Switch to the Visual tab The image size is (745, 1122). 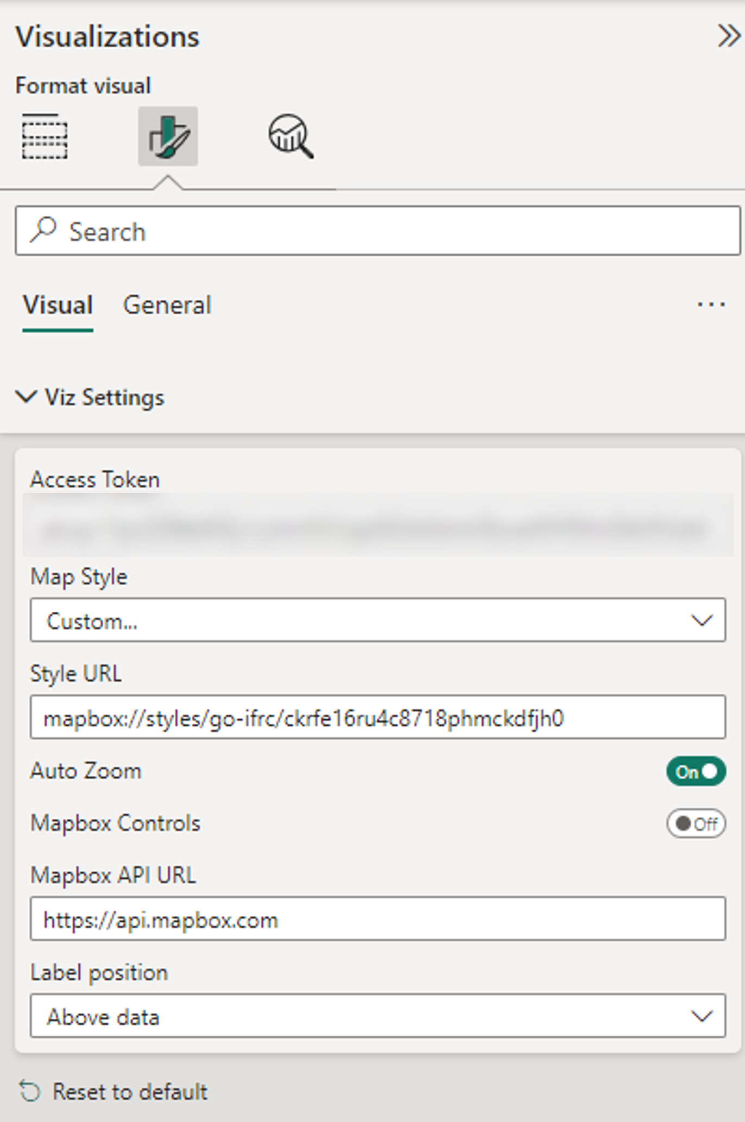coord(58,305)
